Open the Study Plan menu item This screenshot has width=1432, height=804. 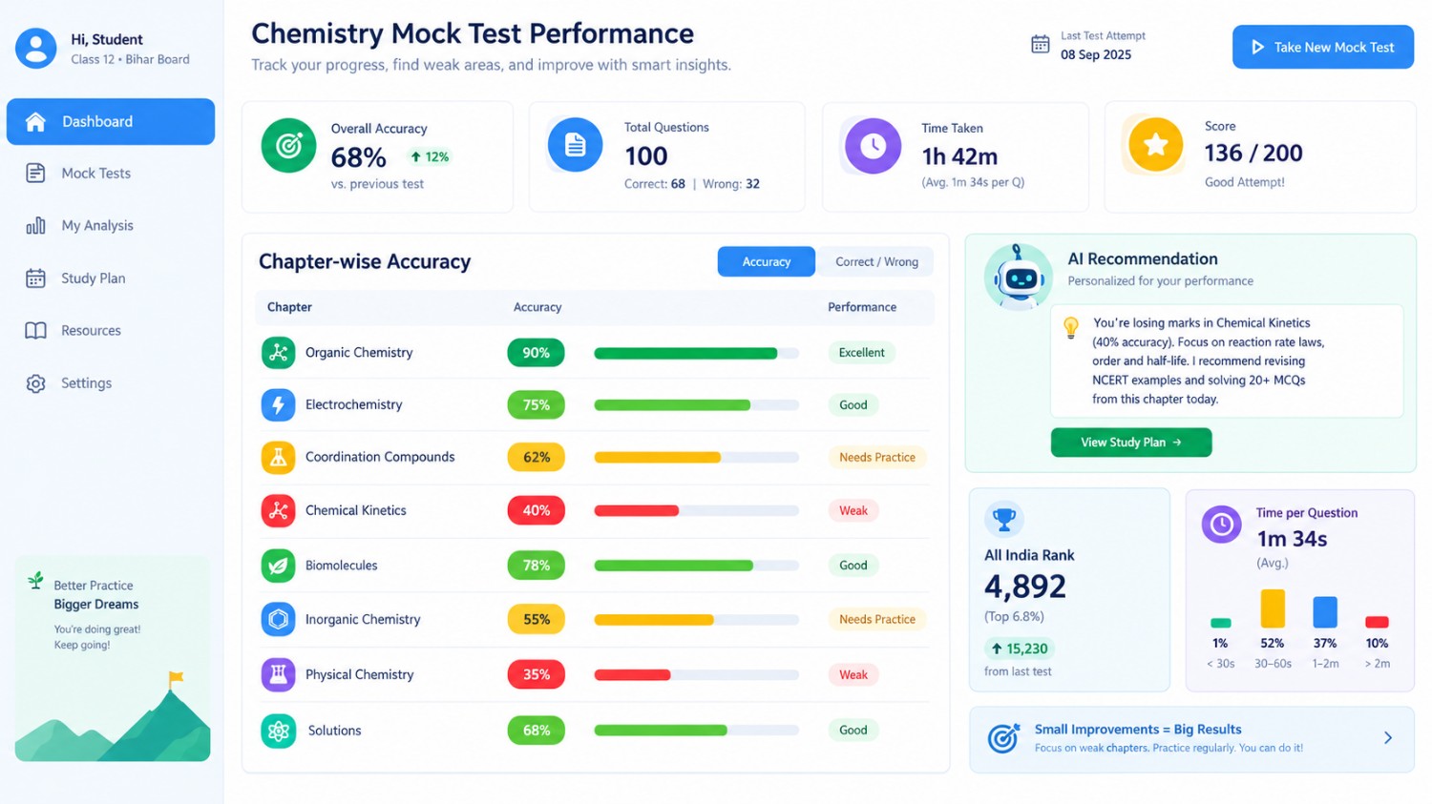[x=111, y=278]
